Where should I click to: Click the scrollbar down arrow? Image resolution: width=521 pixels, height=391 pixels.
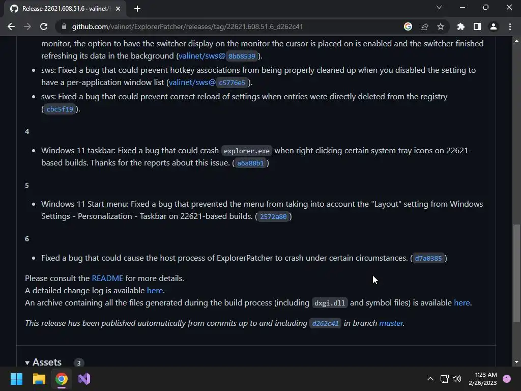[516, 362]
